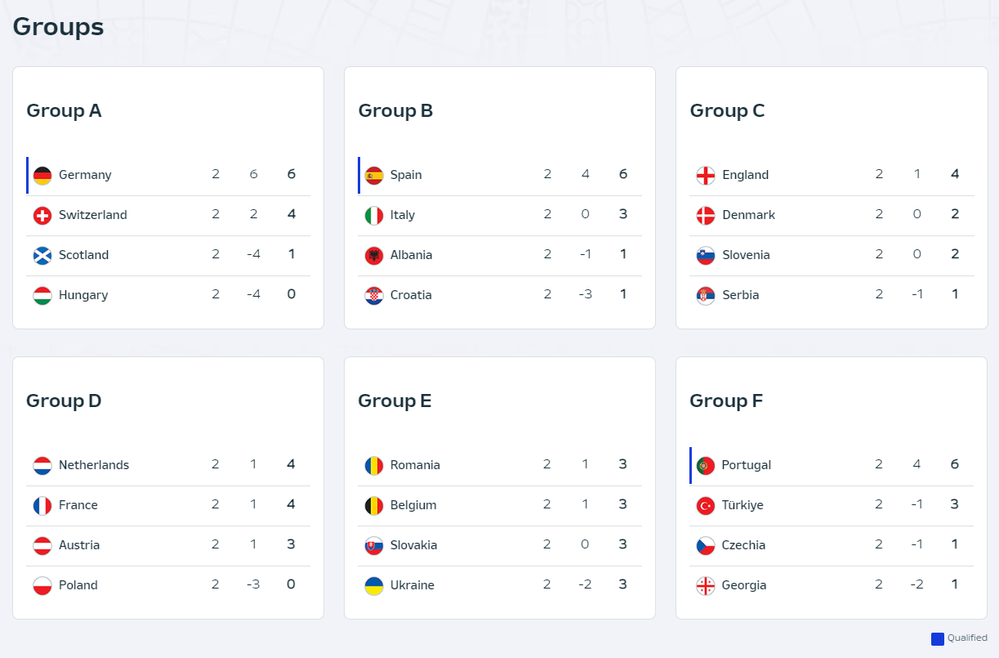Open the Italy team link
This screenshot has height=658, width=999.
[x=403, y=215]
